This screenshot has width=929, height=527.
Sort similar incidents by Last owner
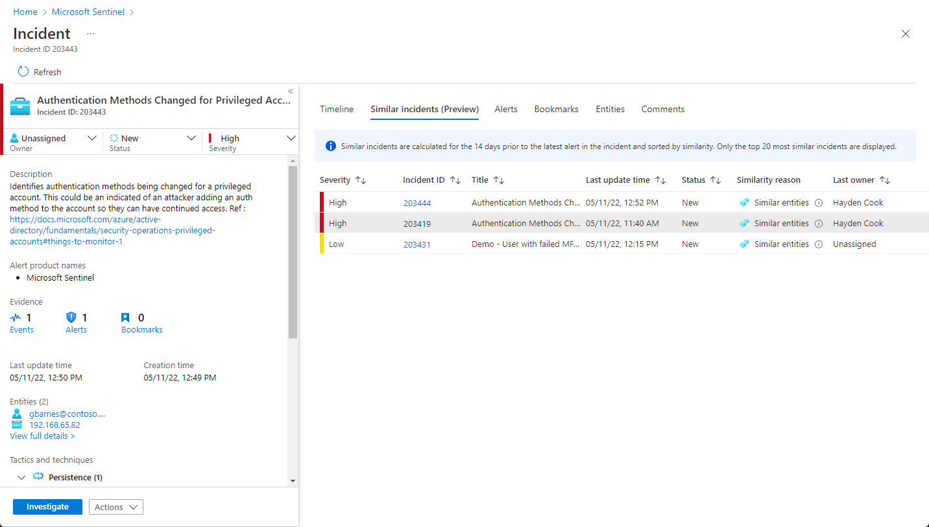pos(886,180)
